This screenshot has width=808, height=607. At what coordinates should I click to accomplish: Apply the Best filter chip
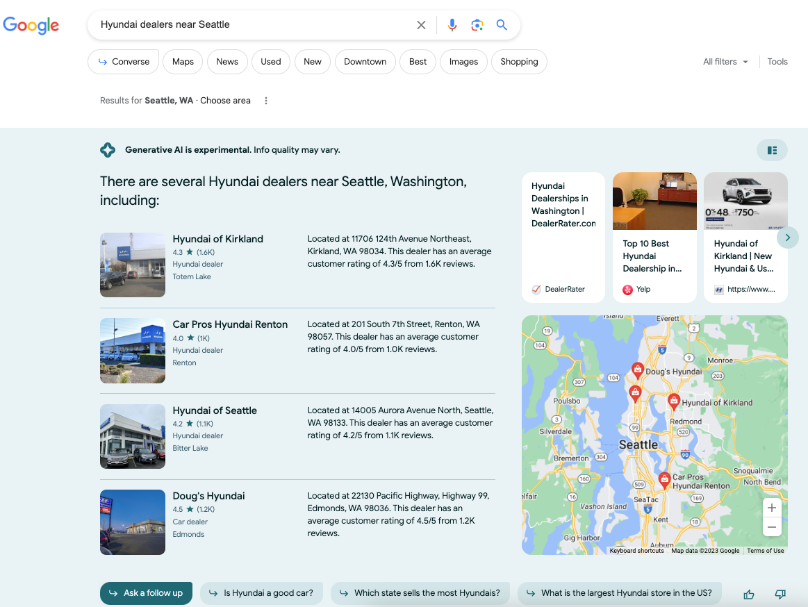pos(418,62)
